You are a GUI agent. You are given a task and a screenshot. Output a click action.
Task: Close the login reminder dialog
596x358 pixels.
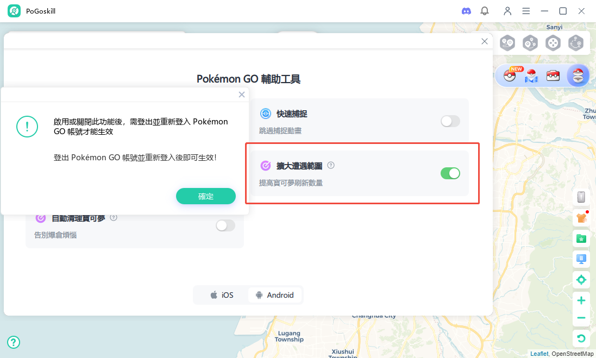point(242,95)
